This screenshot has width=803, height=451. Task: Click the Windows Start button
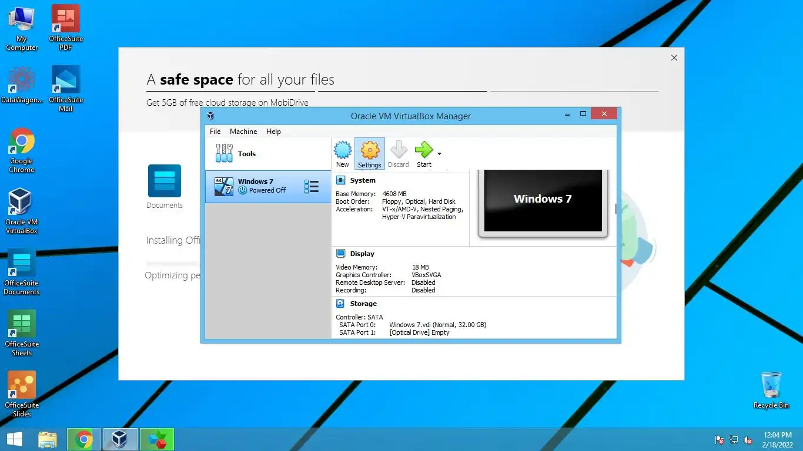pyautogui.click(x=14, y=439)
